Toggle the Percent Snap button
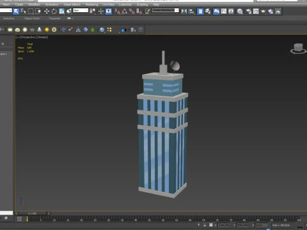Viewport: 307px width, 230px height. 132,11
